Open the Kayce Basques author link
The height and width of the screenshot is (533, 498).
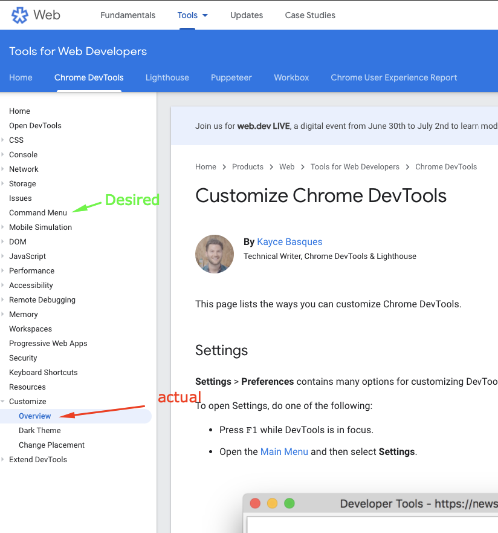(289, 241)
